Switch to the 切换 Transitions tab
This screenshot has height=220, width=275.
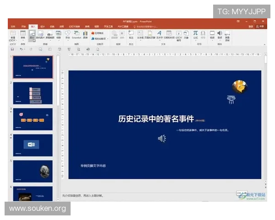tap(52, 27)
